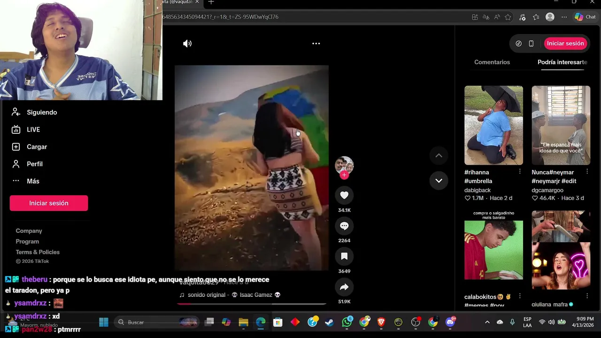Mute the TikTok video sound
Viewport: 601px width, 338px height.
click(x=187, y=44)
